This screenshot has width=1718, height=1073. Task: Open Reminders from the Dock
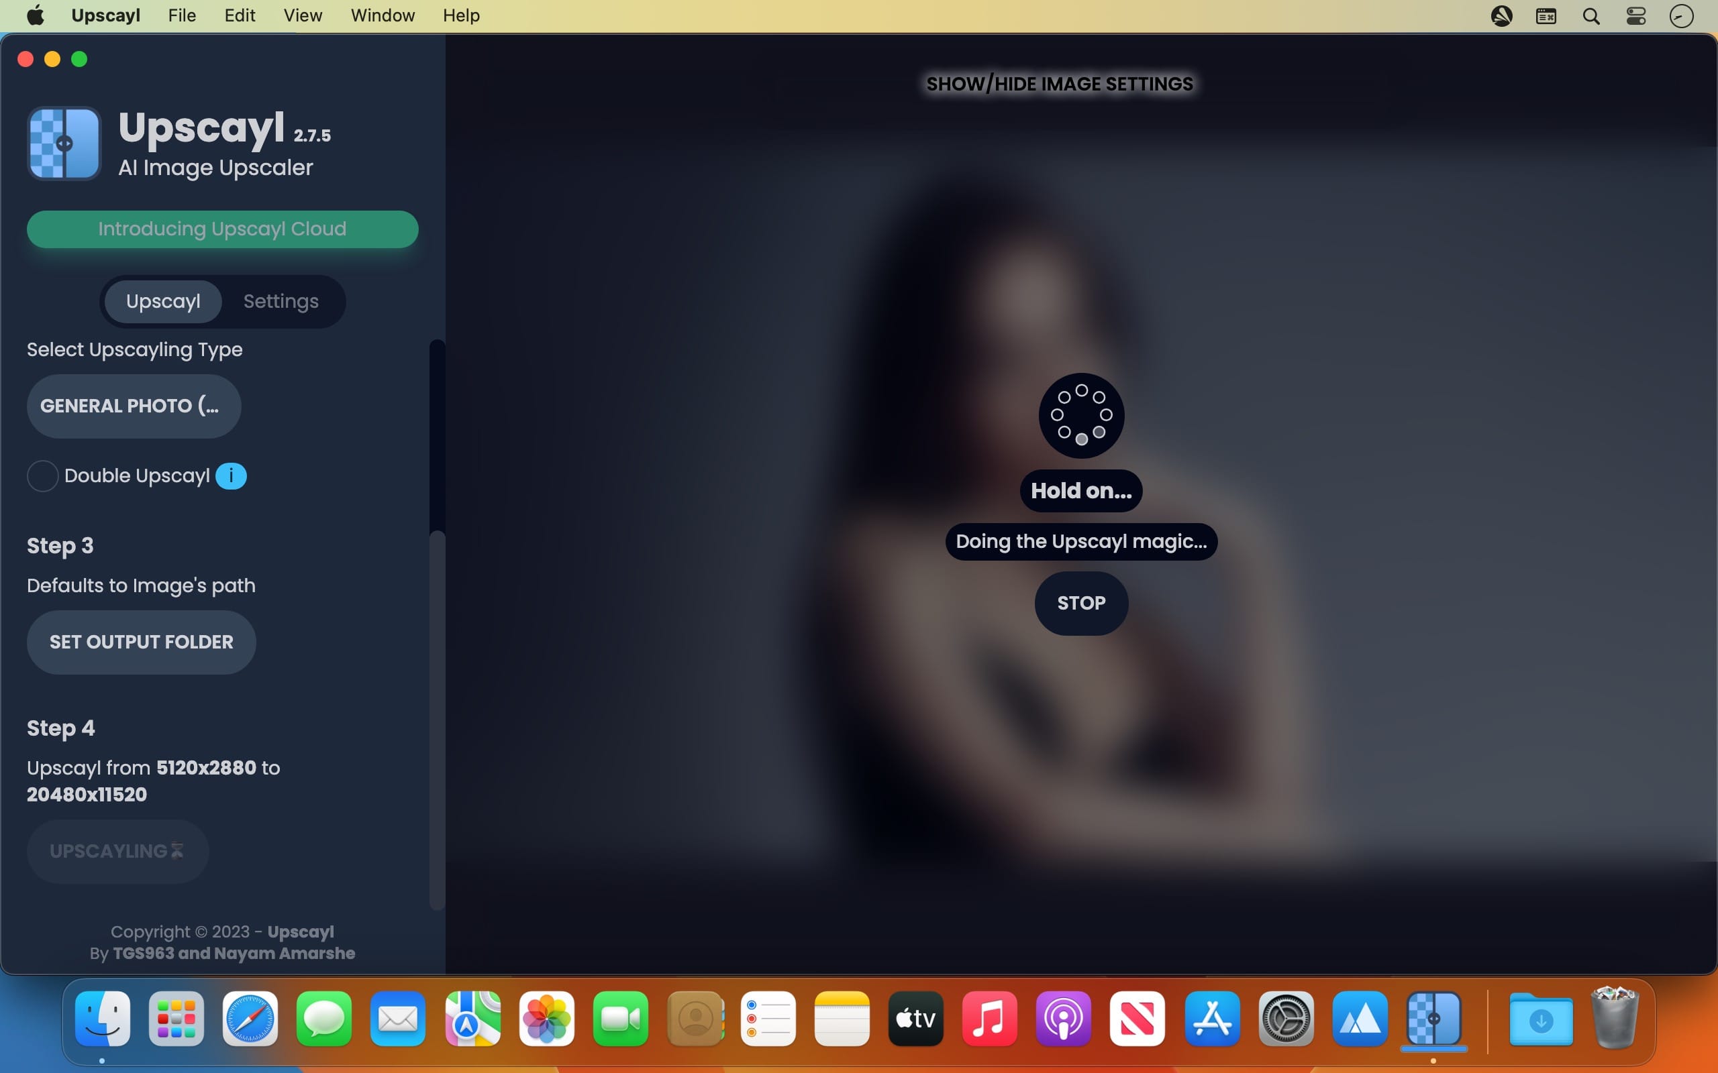[768, 1019]
